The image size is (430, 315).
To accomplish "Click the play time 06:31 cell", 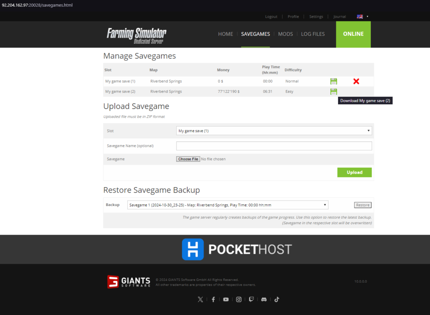I will tap(267, 91).
